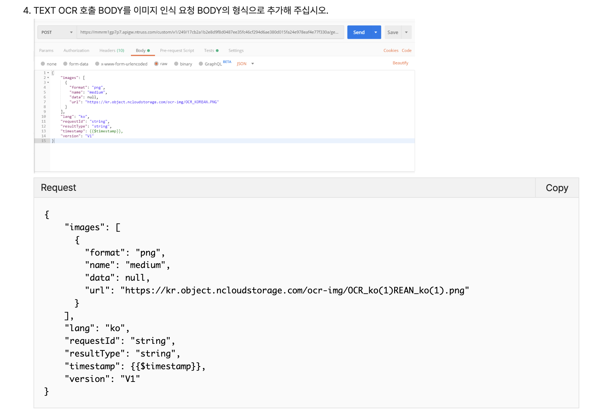Collapse the images array using line 2 fold arrow
Viewport: 592px width, 415px height.
coord(48,77)
